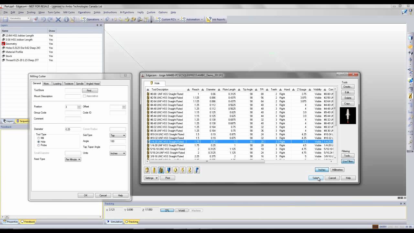Click the Find... button next to ToolStore

click(90, 91)
